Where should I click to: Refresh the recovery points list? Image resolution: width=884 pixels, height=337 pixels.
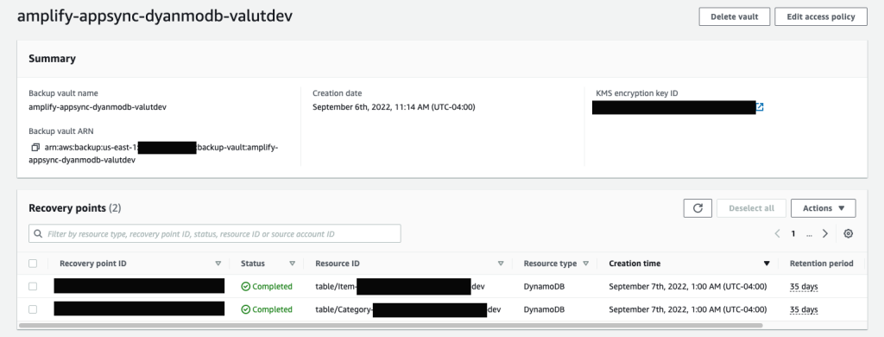(698, 208)
